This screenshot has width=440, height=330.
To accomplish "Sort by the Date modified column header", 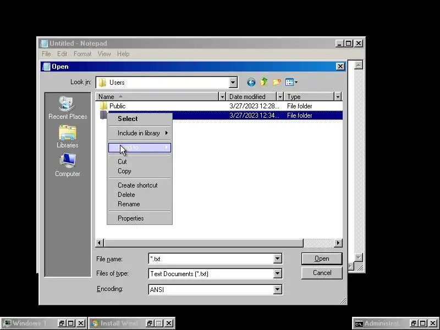I will [x=251, y=97].
